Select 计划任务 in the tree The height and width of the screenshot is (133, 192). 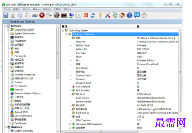tap(19, 97)
